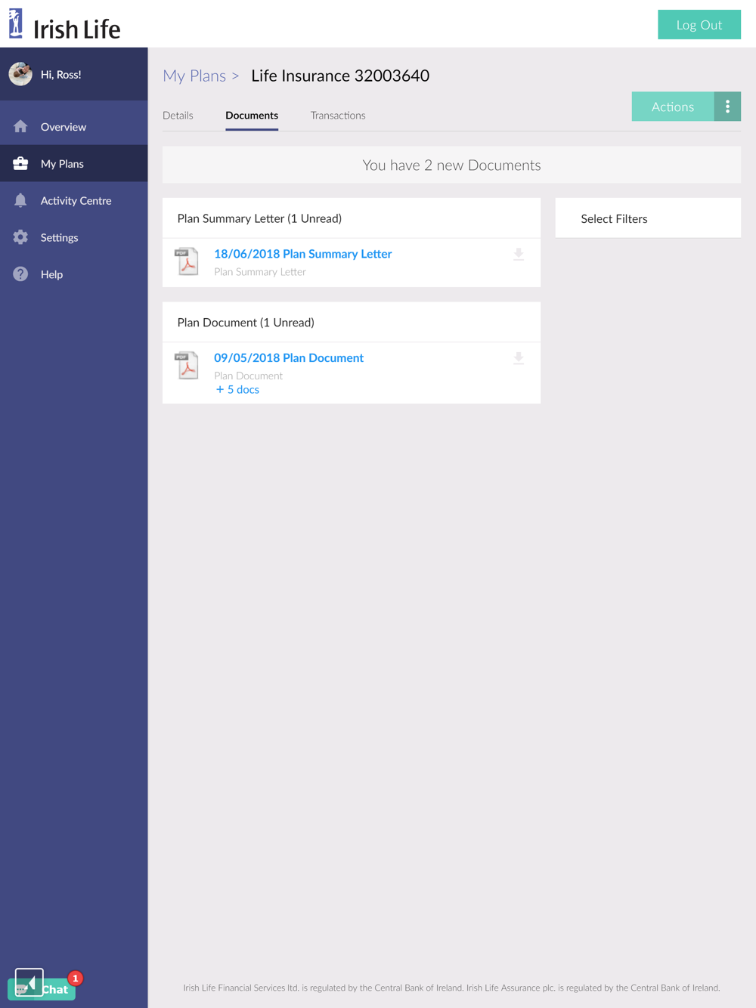This screenshot has width=756, height=1008.
Task: Download the 09/05/2018 Plan Document
Action: (519, 358)
